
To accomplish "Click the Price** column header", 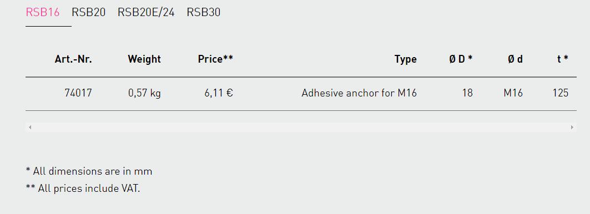I will click(215, 59).
